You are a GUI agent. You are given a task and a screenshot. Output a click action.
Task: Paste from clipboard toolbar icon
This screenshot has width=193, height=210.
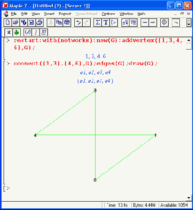67,22
